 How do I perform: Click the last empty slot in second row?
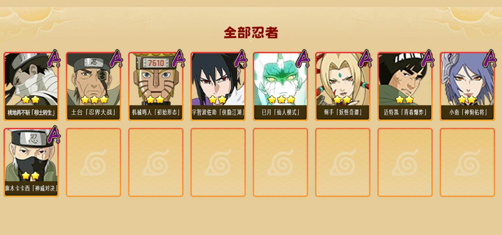click(467, 162)
